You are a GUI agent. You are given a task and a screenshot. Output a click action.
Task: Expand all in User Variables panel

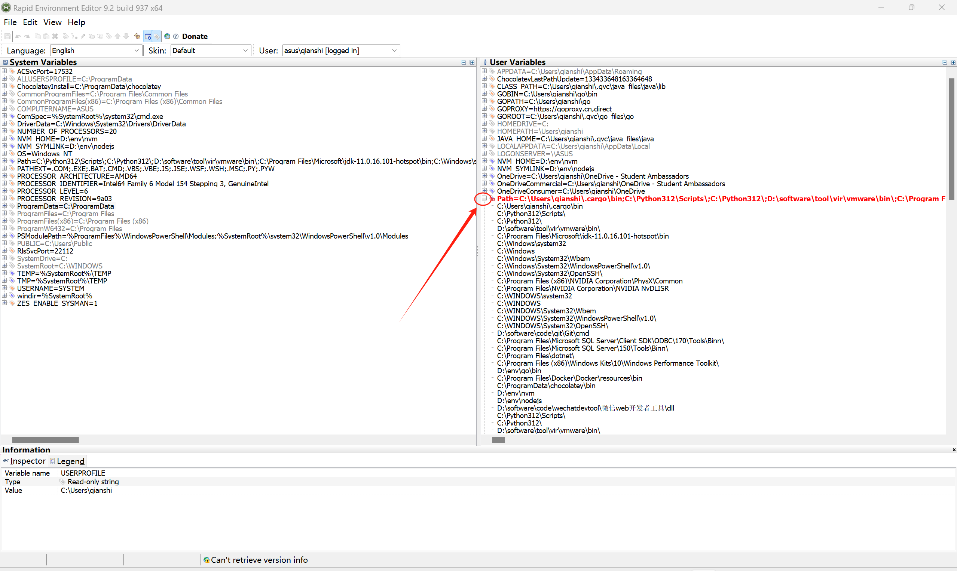point(953,62)
